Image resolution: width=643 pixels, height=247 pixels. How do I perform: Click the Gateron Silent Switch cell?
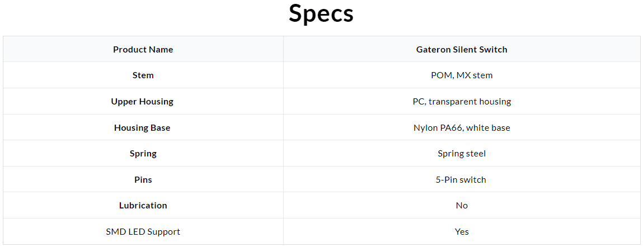coord(462,50)
